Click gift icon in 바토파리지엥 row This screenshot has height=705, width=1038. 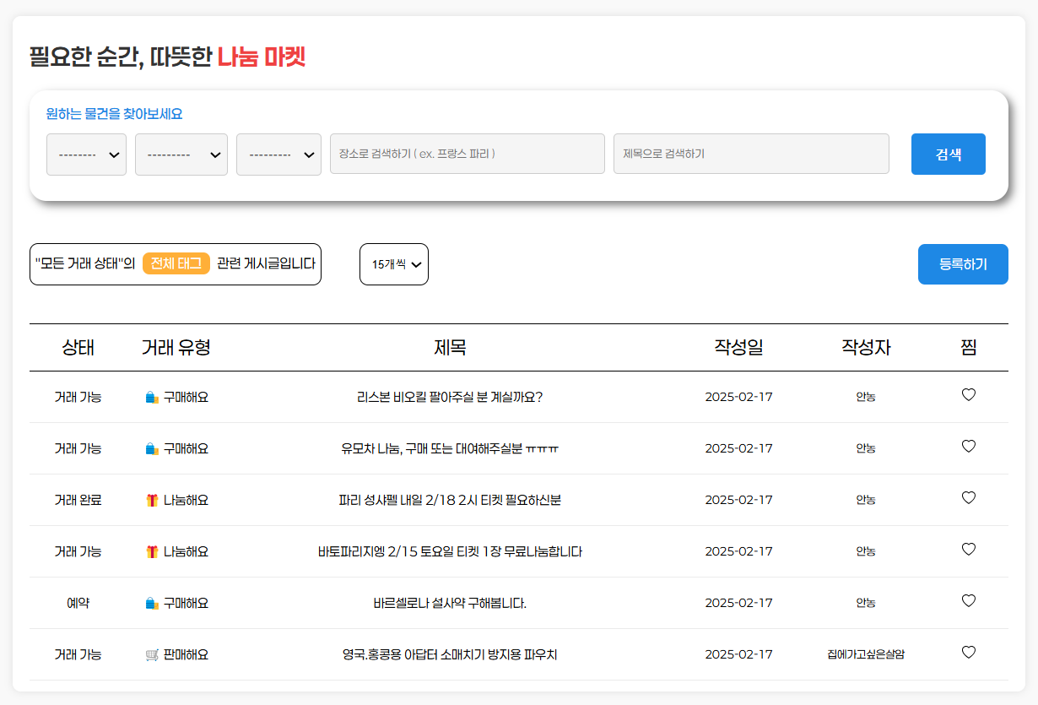coord(152,552)
